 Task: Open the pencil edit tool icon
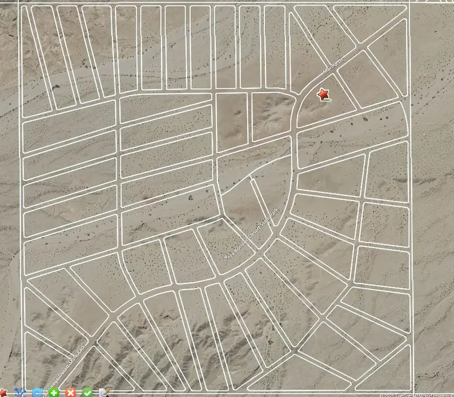tap(105, 392)
